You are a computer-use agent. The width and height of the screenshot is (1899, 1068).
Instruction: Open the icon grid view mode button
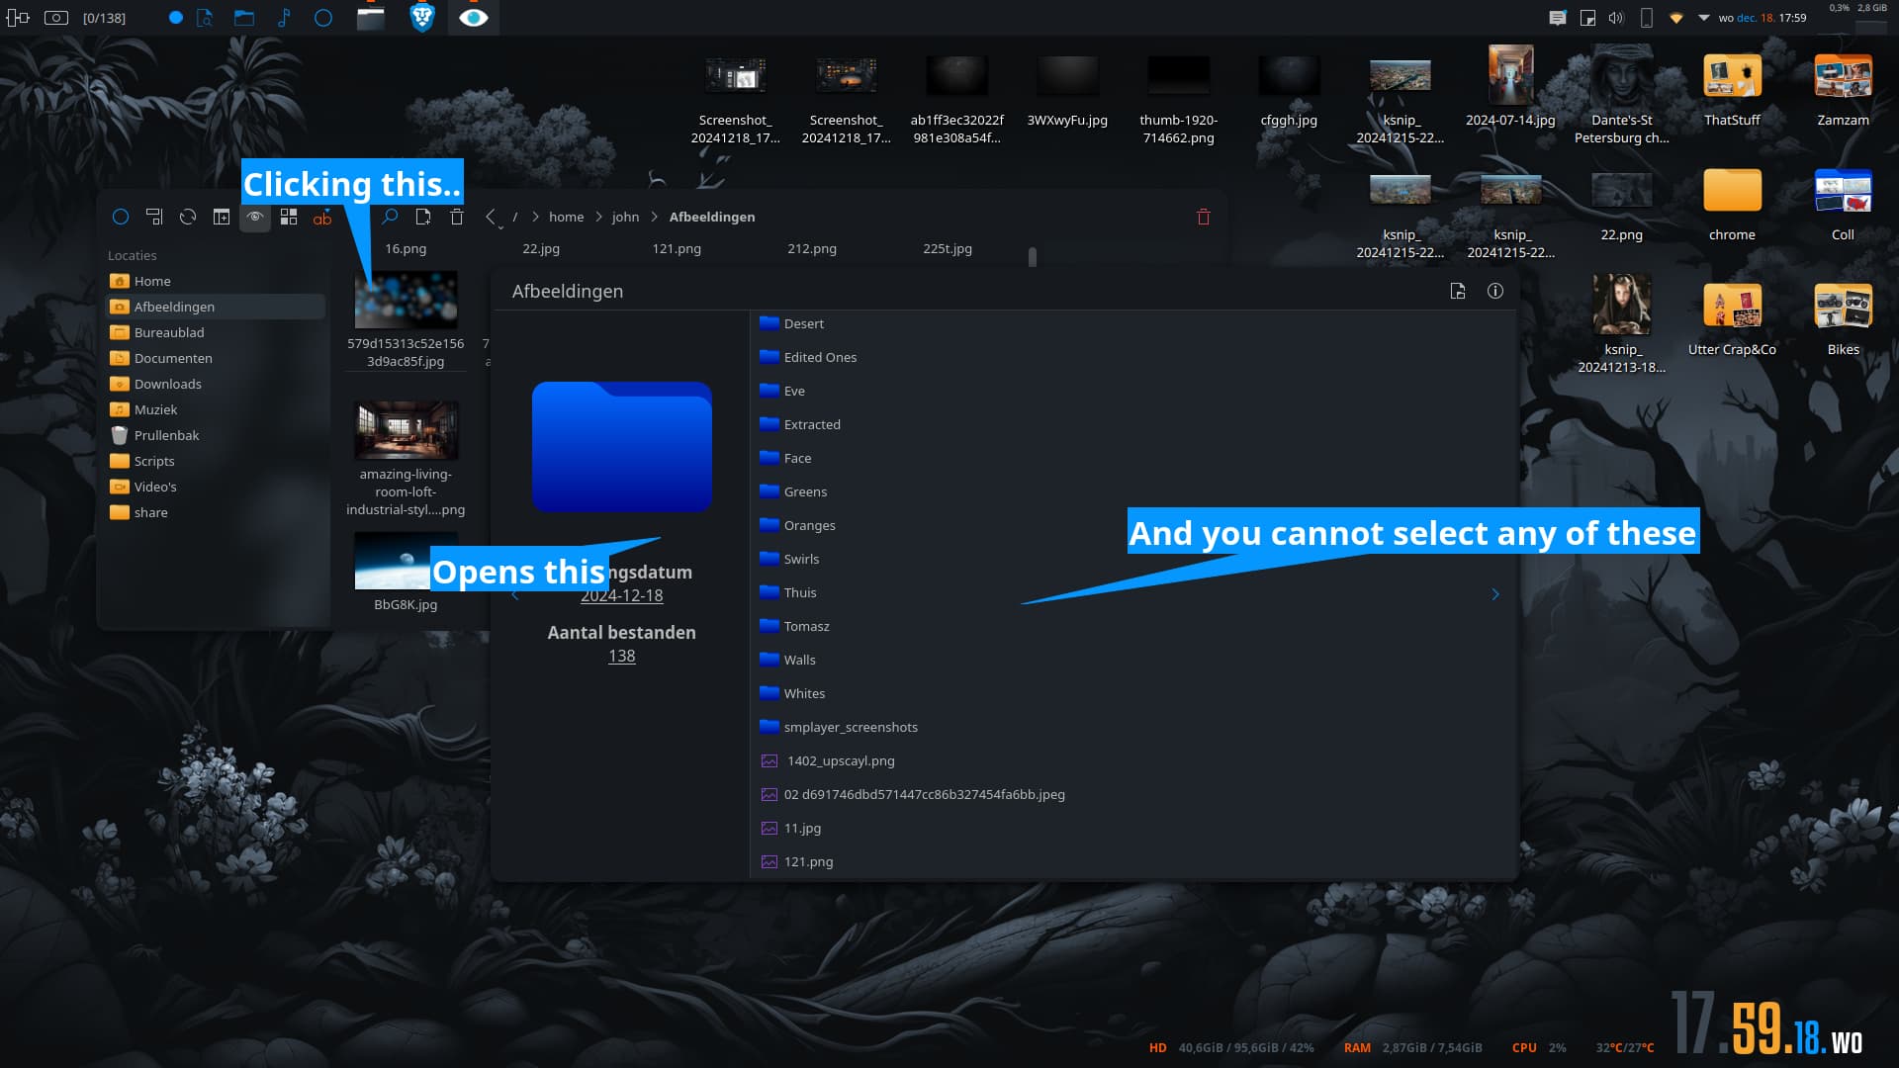pyautogui.click(x=289, y=217)
